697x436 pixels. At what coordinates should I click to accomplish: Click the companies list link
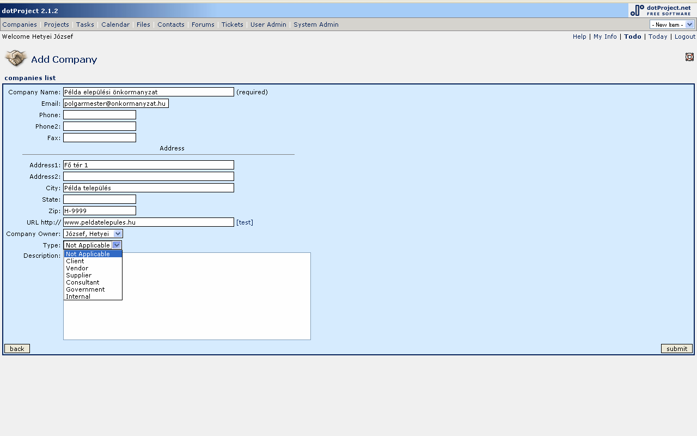pos(30,78)
